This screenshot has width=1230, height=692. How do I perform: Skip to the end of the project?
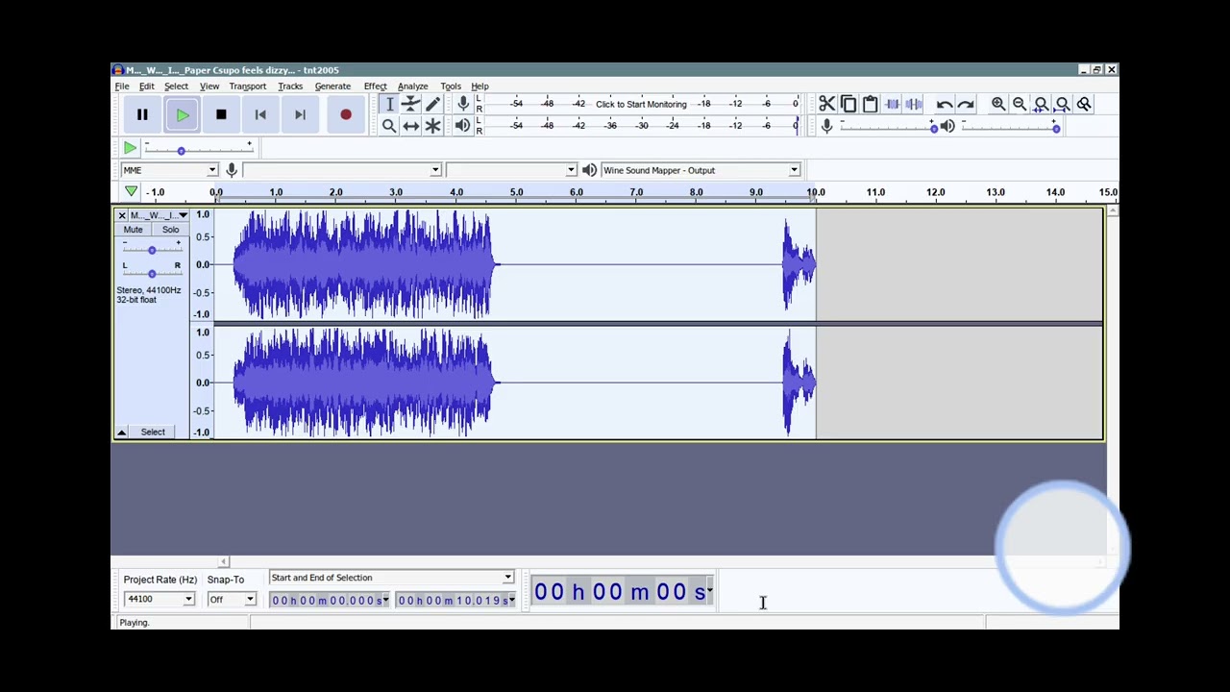click(x=300, y=115)
